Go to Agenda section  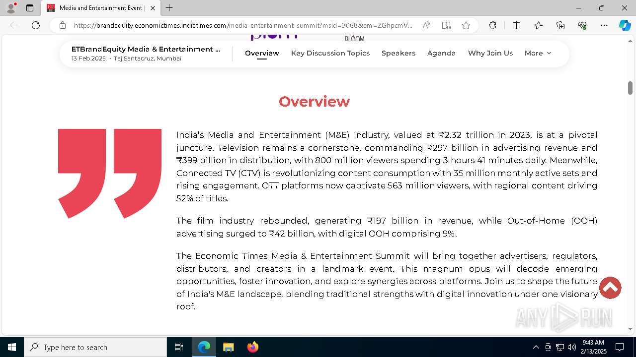[441, 53]
